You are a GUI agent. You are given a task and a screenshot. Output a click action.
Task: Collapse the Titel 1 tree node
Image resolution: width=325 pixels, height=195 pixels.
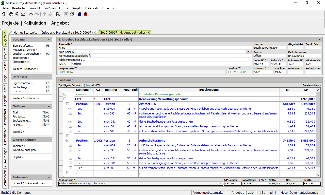coord(65,99)
